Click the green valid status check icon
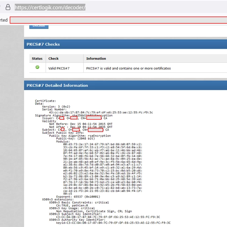This screenshot has width=227, height=227. (x=37, y=67)
